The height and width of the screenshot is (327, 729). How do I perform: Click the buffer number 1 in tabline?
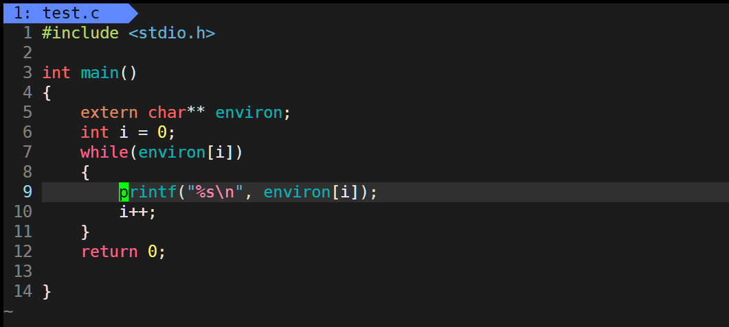tap(19, 13)
